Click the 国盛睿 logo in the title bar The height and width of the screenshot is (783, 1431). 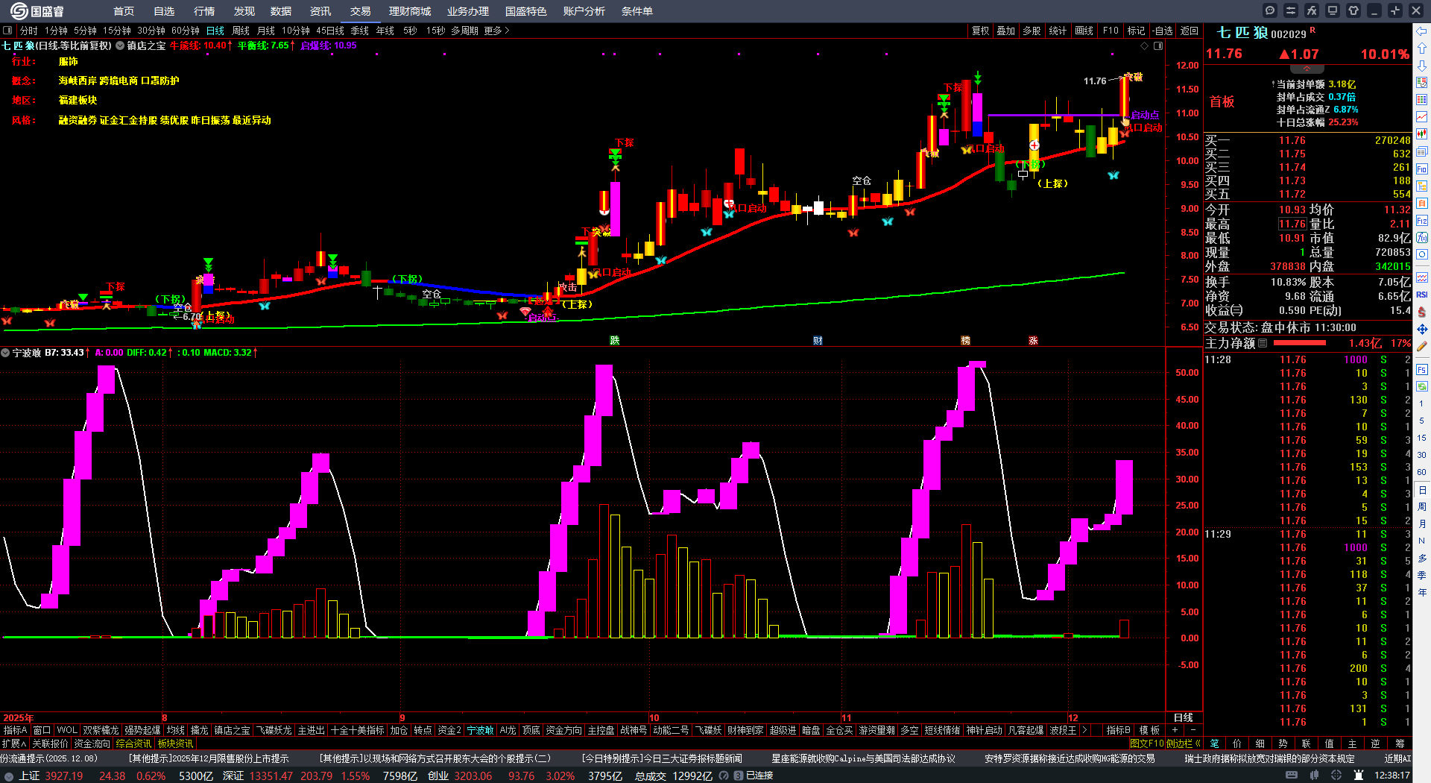(37, 11)
